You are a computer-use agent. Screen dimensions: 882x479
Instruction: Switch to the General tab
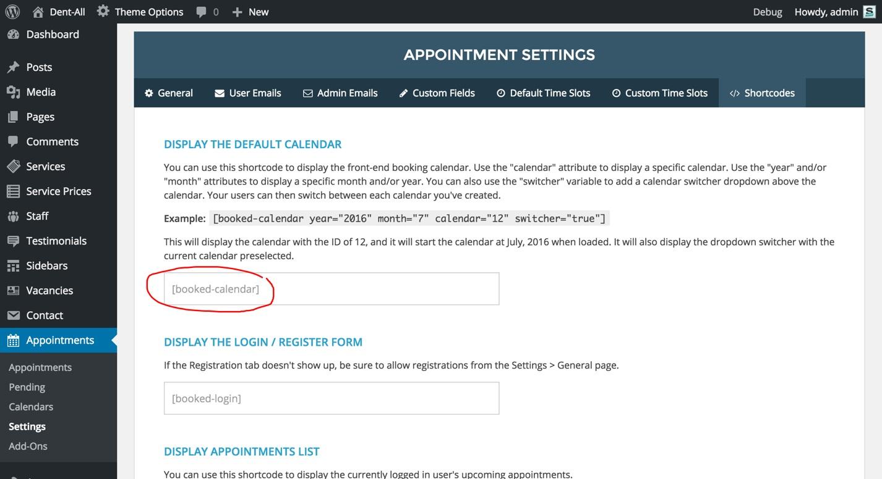[x=168, y=93]
